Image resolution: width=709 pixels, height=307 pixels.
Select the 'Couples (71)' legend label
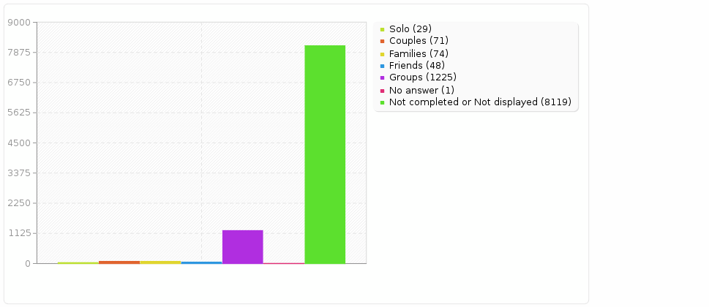(x=419, y=41)
